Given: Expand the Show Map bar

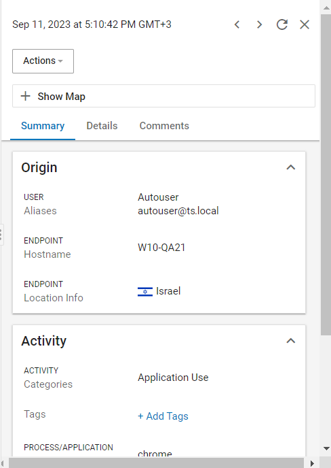Looking at the screenshot, I should [163, 96].
